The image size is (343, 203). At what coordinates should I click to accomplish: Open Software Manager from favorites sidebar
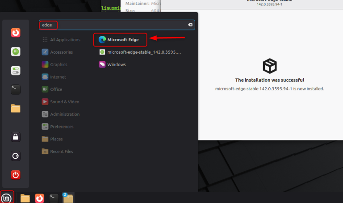[x=16, y=52]
